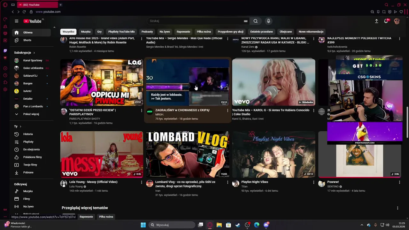
Task: Open a new browser tab with plus
Action: (x=60, y=5)
